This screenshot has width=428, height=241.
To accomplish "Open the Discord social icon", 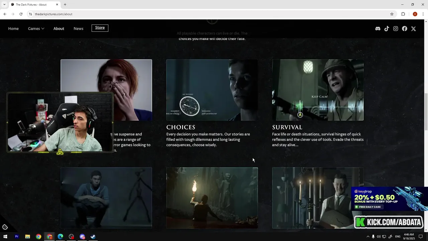I will click(x=378, y=29).
